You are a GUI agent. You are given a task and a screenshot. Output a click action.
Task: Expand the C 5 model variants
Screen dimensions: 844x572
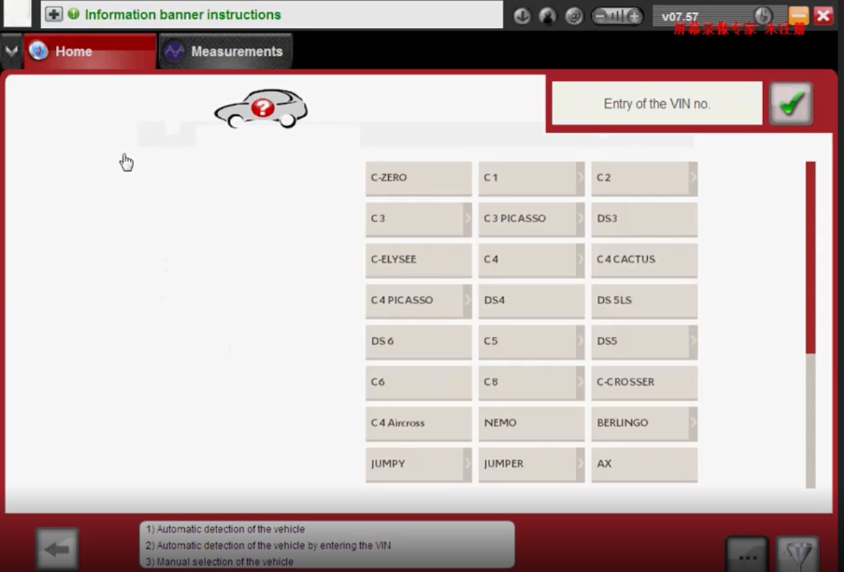tap(580, 342)
